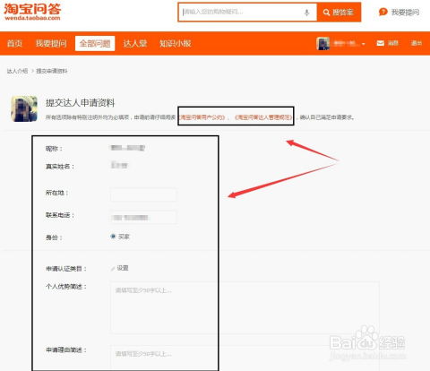
Task: Click the 达人介绍 breadcrumb link
Action: (17, 71)
